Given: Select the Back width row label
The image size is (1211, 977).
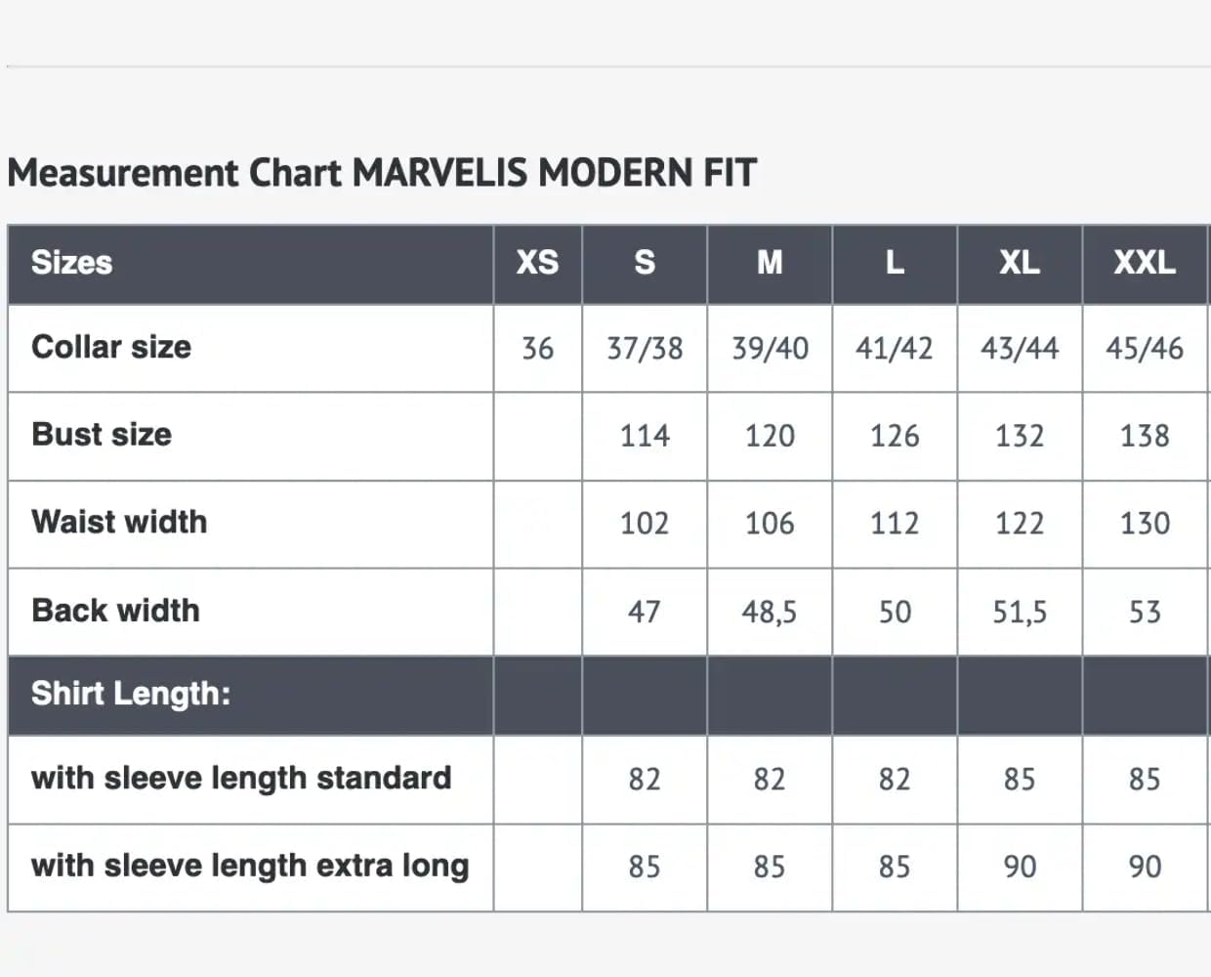Looking at the screenshot, I should (x=115, y=611).
